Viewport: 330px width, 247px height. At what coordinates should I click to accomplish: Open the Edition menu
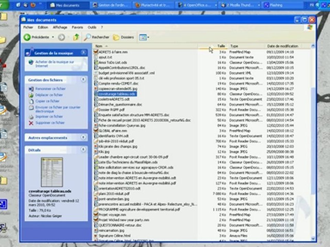point(43,27)
